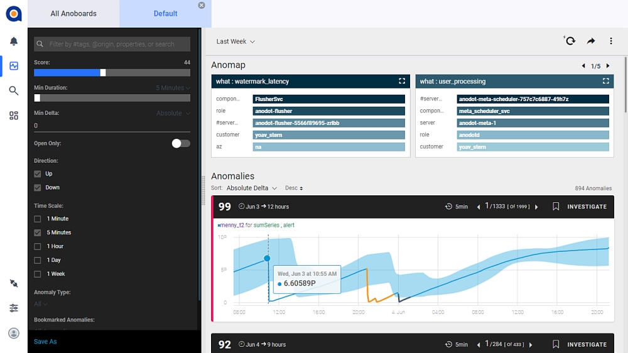Expand the user_processing anomap card fullscreen
Screen dimensions: 628x353
pyautogui.click(x=605, y=81)
